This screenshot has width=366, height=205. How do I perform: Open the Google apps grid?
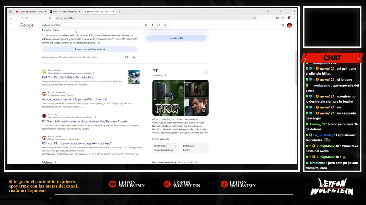pyautogui.click(x=283, y=25)
